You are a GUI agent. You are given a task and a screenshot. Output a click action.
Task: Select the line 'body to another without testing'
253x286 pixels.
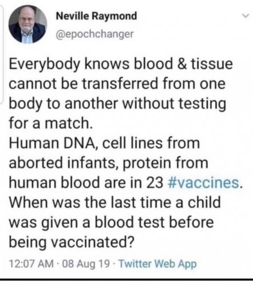click(117, 104)
